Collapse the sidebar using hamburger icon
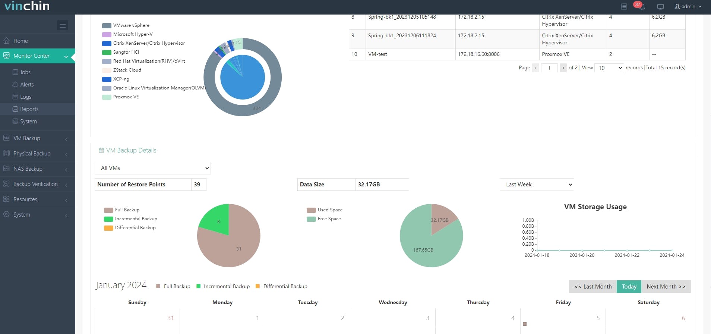 coord(63,25)
